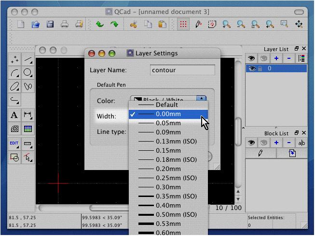Toggle visibility eye of layer 0
The width and height of the screenshot is (315, 236).
coord(252,68)
